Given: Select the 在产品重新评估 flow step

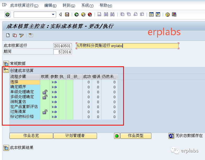Looking at the screenshot, I should pyautogui.click(x=25, y=107).
